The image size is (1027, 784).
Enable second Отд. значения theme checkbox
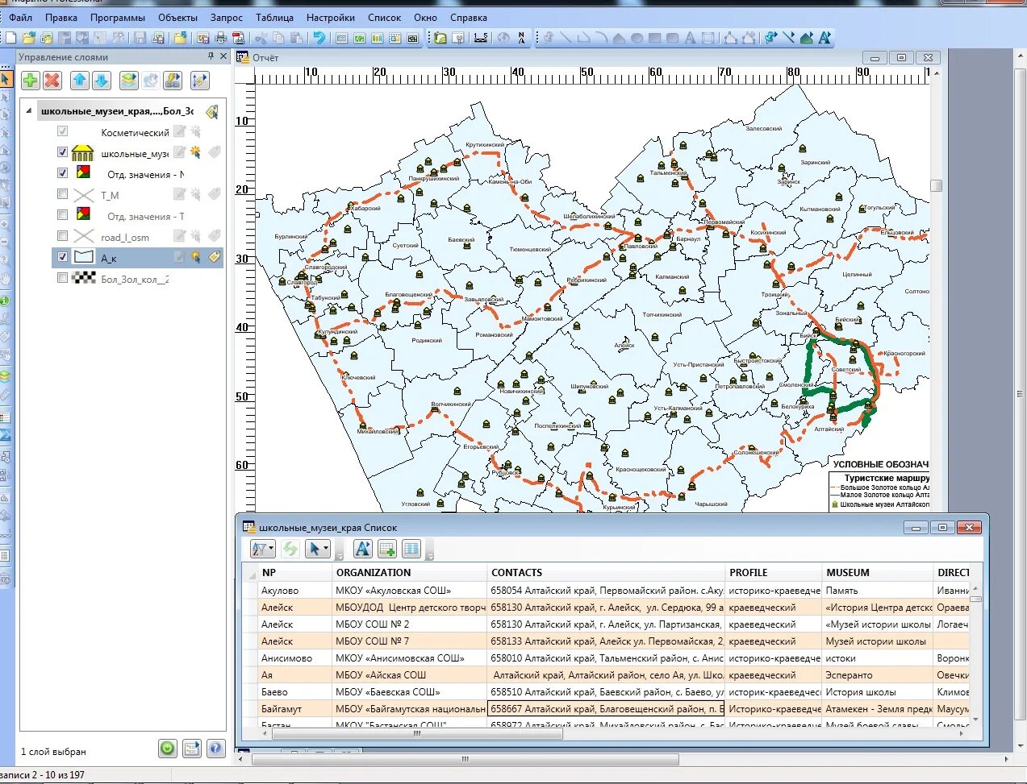[x=62, y=214]
